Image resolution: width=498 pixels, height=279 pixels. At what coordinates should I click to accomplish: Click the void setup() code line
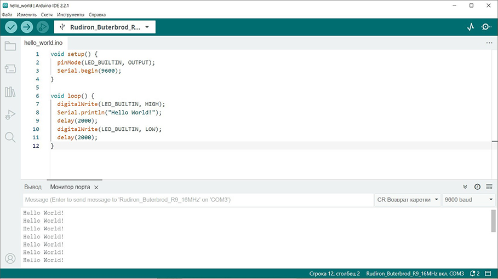tap(74, 54)
